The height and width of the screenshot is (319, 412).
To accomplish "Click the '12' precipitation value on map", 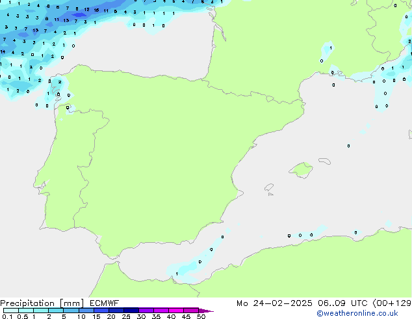I will pyautogui.click(x=86, y=10).
